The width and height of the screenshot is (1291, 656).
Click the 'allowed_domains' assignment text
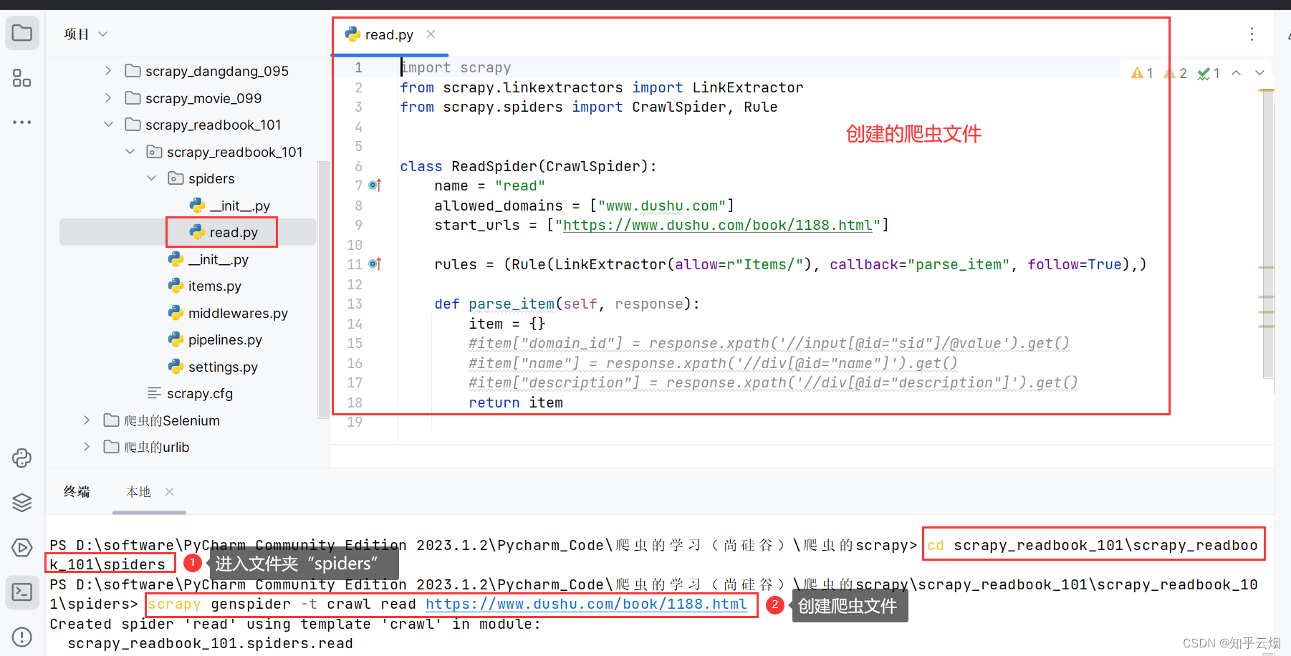point(585,206)
